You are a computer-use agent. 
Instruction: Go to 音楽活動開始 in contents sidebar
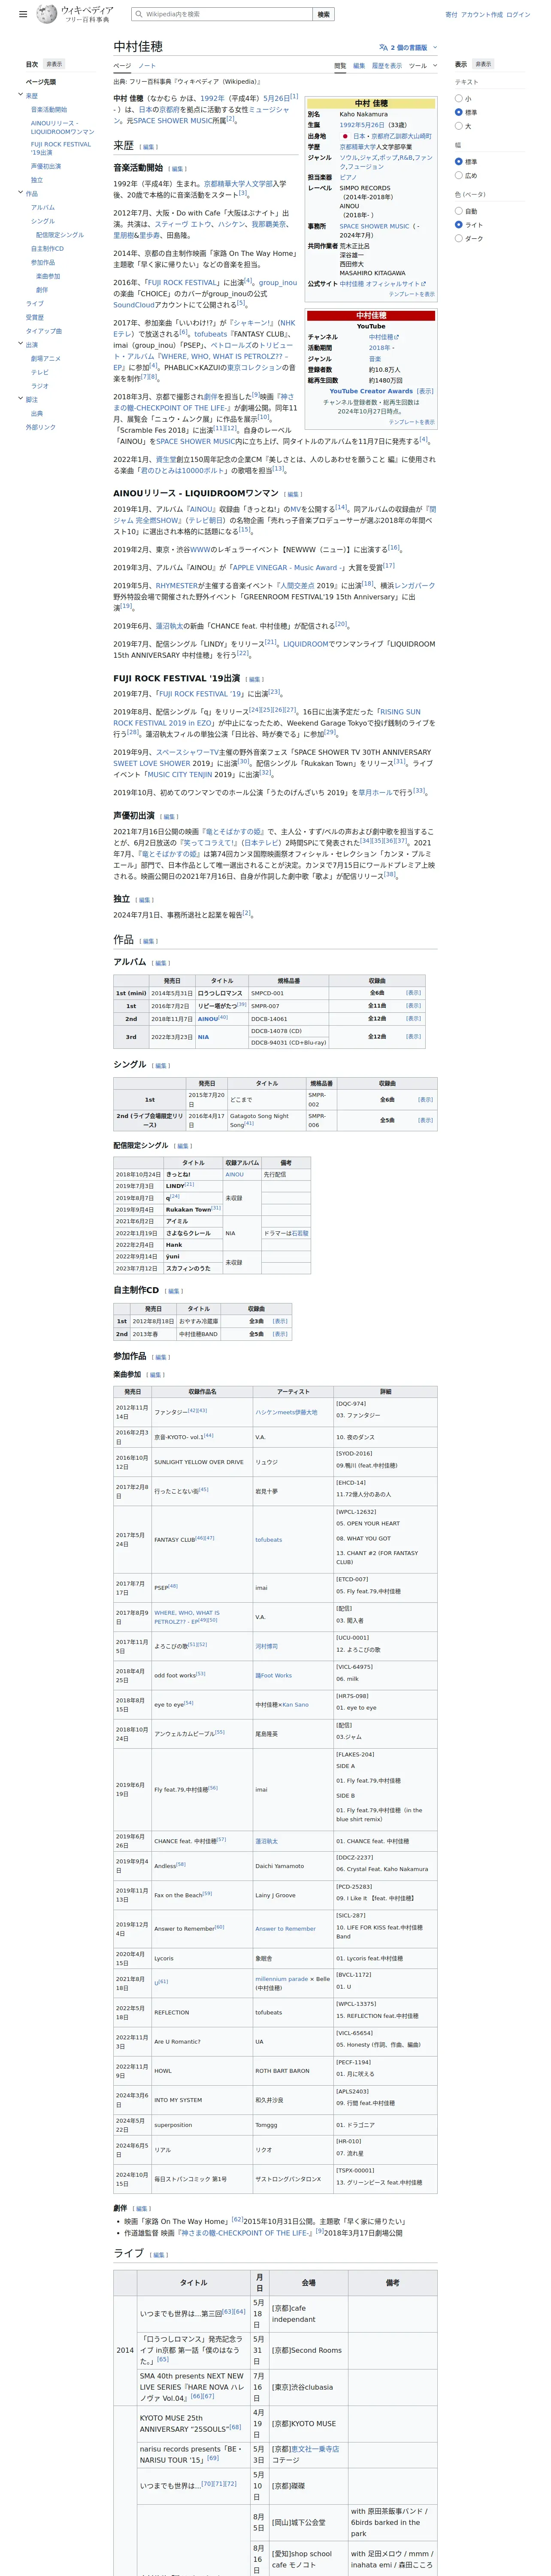point(49,110)
